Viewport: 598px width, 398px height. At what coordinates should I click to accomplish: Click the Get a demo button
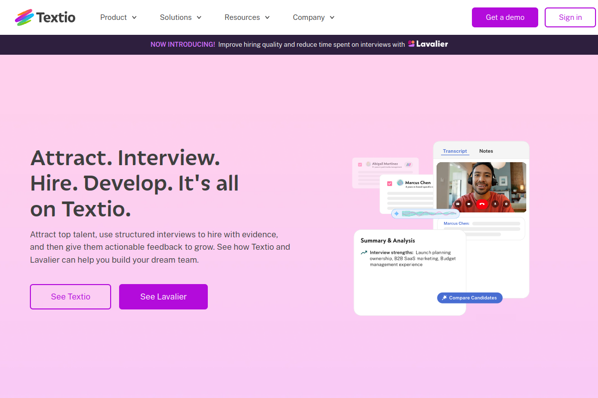(505, 17)
